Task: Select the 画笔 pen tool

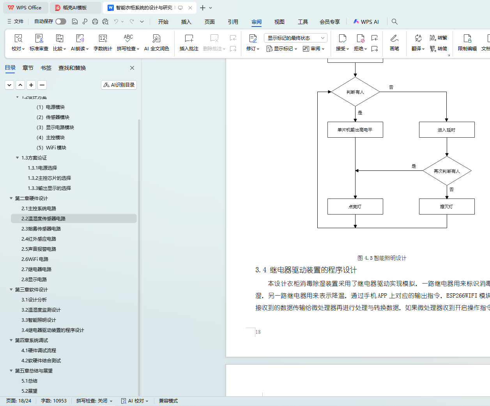Action: click(394, 42)
